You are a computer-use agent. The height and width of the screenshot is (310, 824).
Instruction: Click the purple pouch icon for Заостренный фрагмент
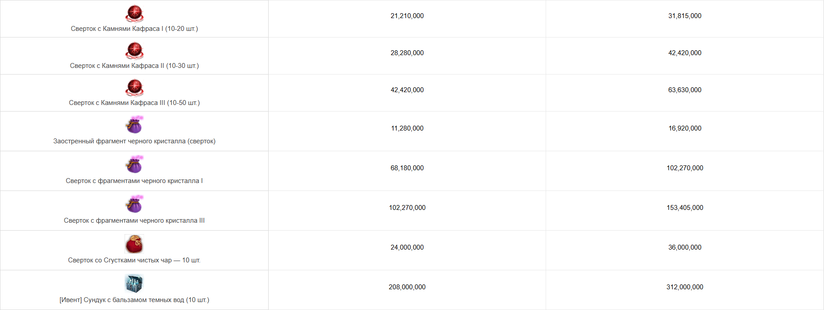[x=134, y=125]
